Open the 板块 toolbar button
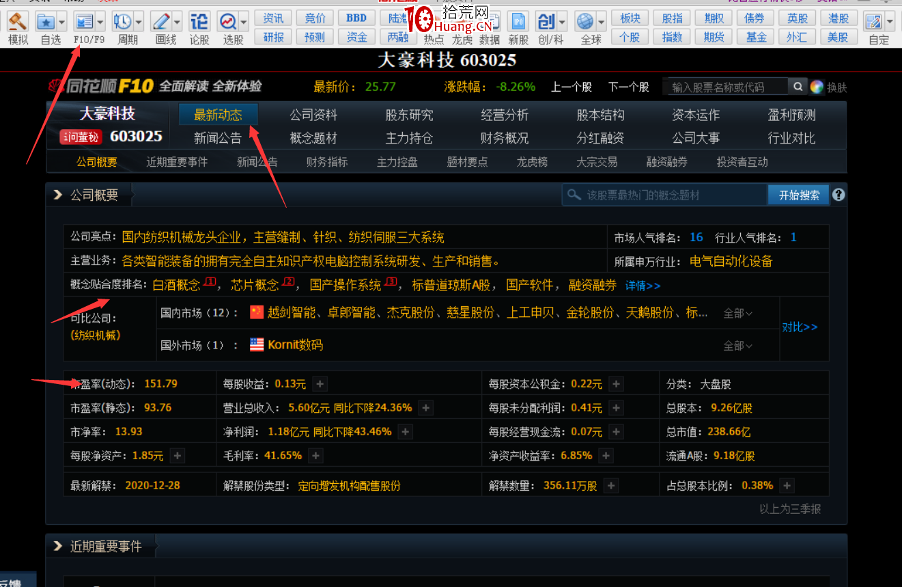This screenshot has height=587, width=902. click(x=630, y=18)
